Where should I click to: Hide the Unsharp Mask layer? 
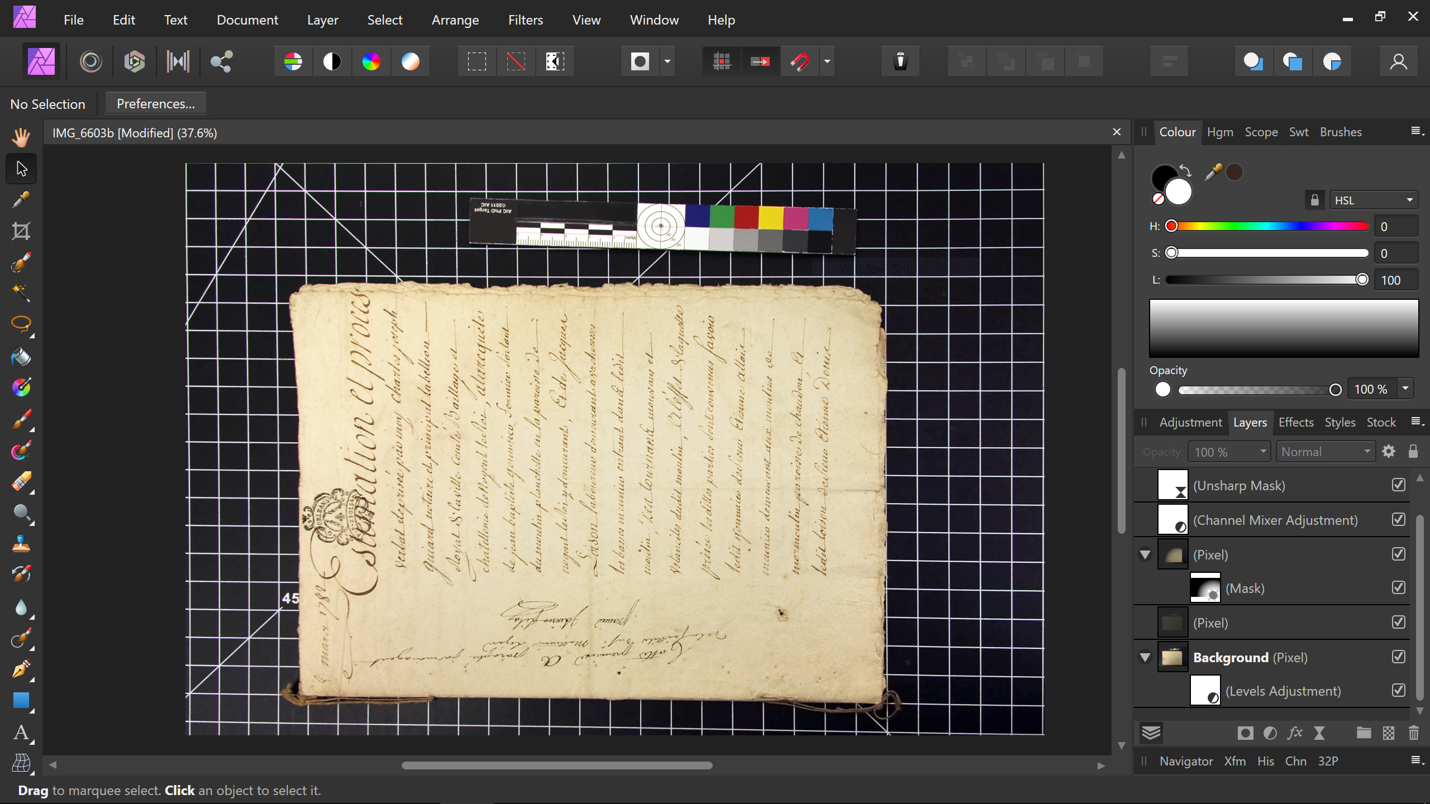point(1398,485)
